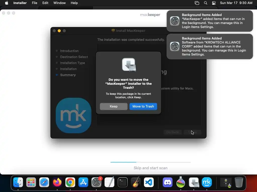Open the Trash in the Dock
Screen dimensions: 257x192
(x=239, y=182)
